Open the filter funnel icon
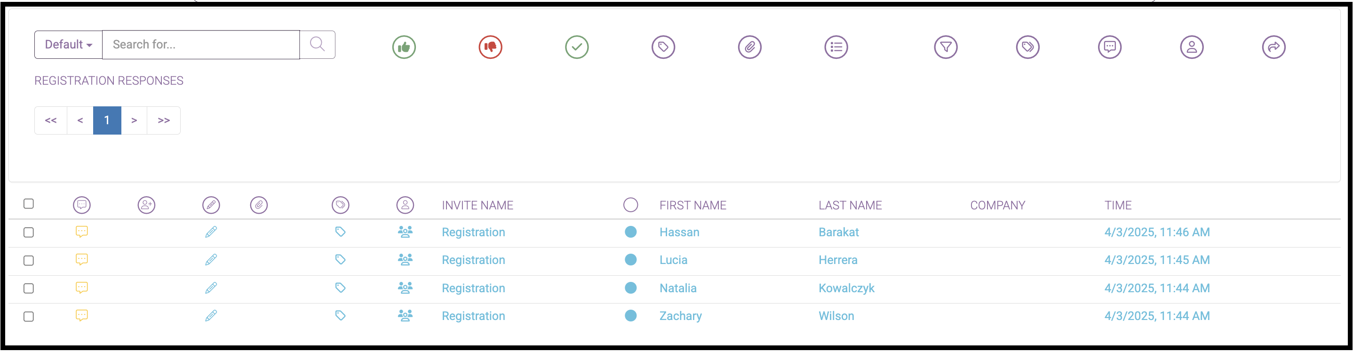The image size is (1353, 352). pos(946,47)
